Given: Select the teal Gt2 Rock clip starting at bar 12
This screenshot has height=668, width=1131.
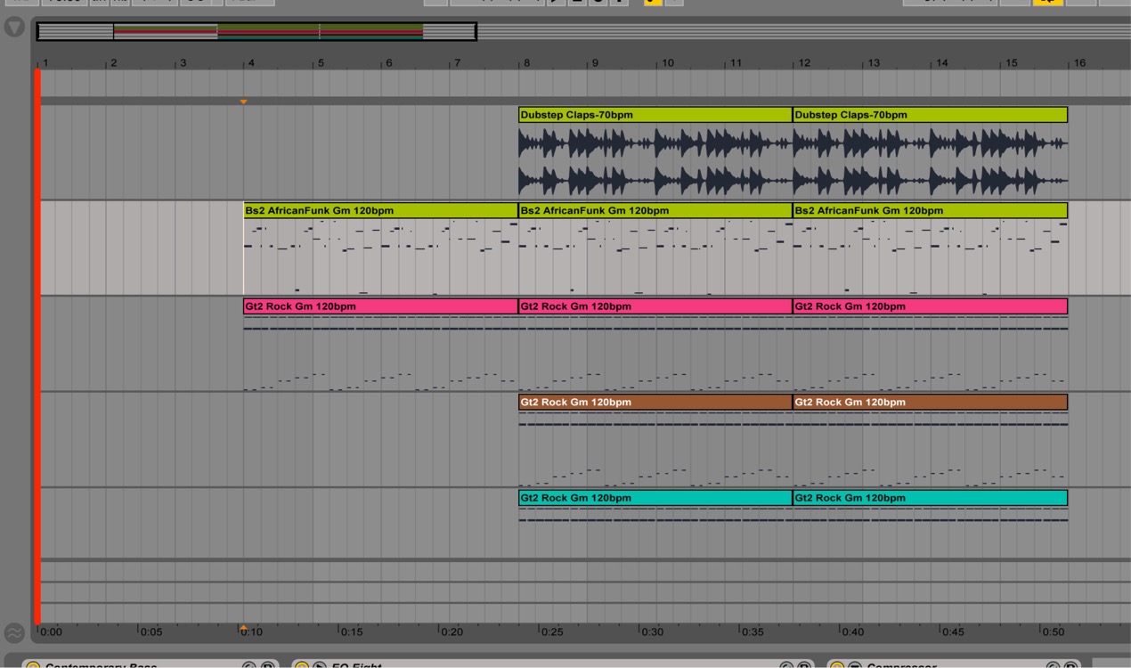Looking at the screenshot, I should [930, 498].
